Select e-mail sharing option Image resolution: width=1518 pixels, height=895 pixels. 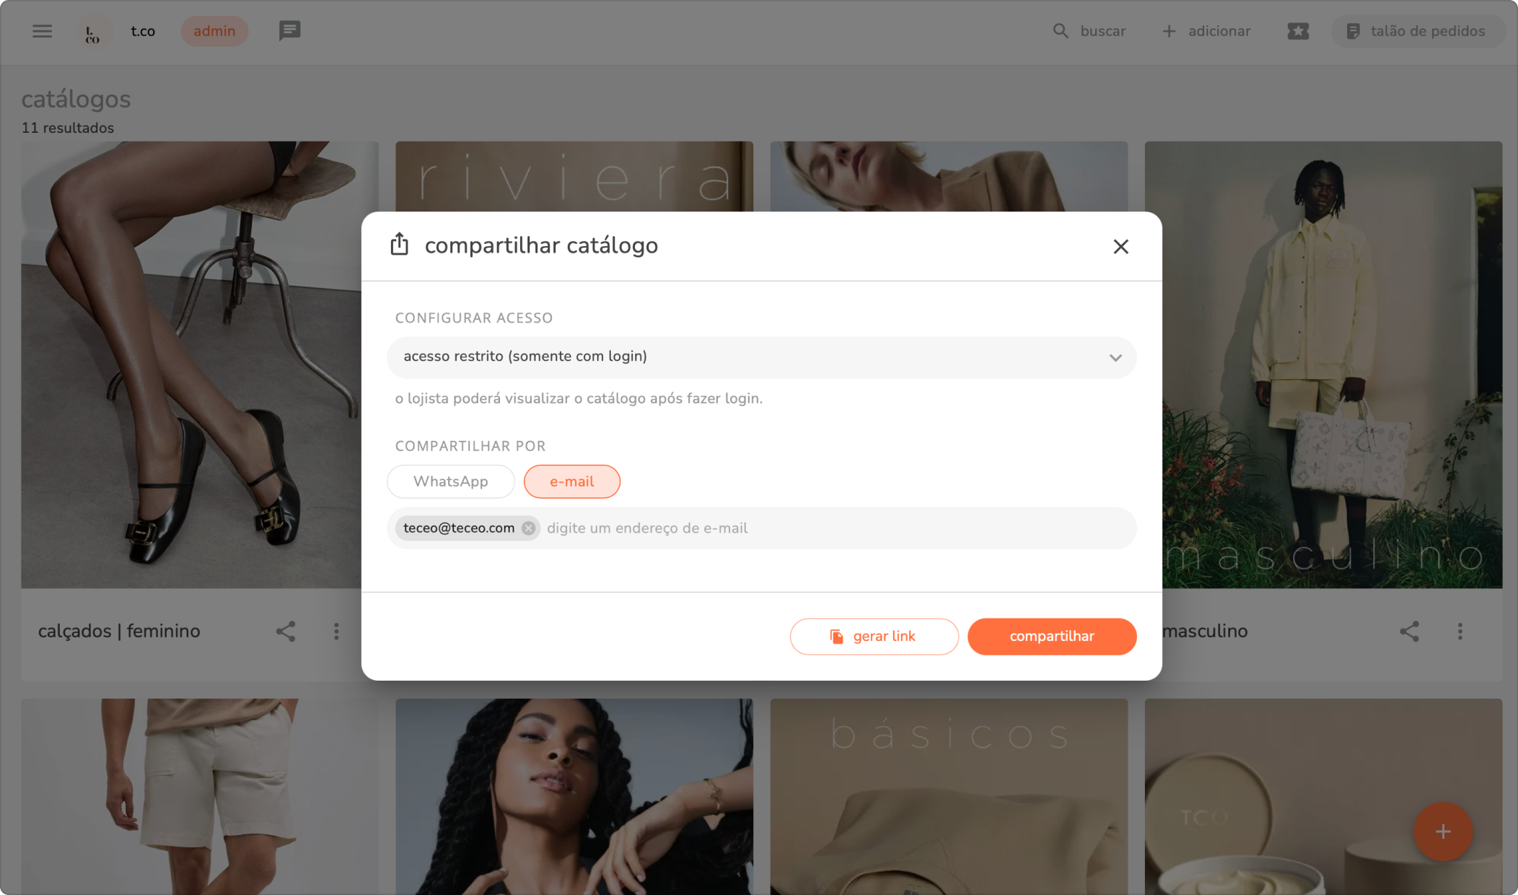click(571, 481)
